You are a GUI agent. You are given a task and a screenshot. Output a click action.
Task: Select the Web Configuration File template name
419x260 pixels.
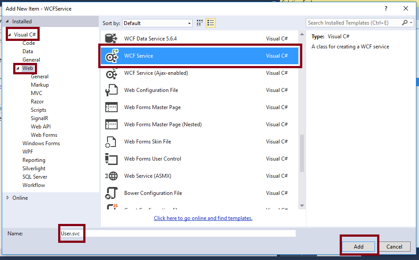(151, 90)
